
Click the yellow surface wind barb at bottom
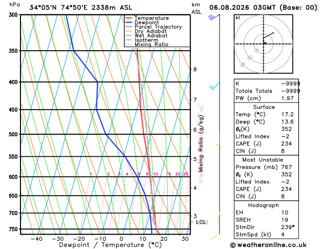[x=215, y=236]
